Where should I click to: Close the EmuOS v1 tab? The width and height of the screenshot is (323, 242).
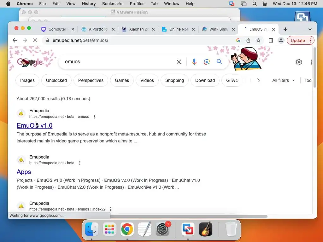point(273,29)
